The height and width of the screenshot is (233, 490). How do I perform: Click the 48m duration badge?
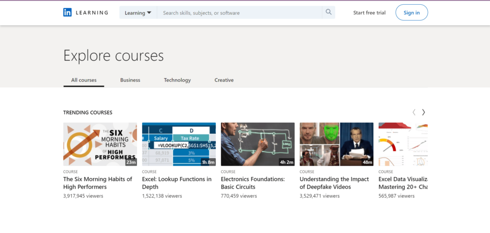point(367,162)
